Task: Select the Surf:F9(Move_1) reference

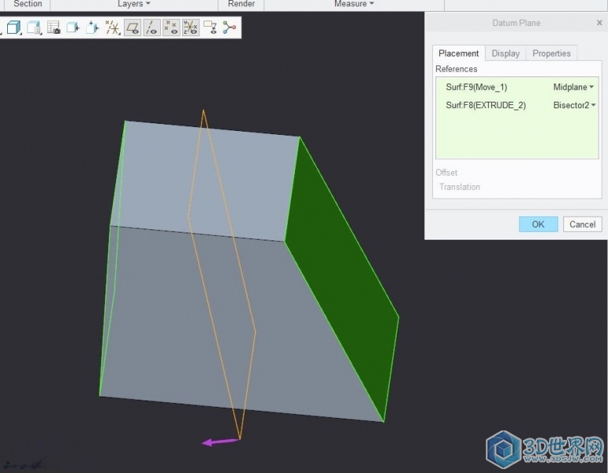Action: point(476,87)
